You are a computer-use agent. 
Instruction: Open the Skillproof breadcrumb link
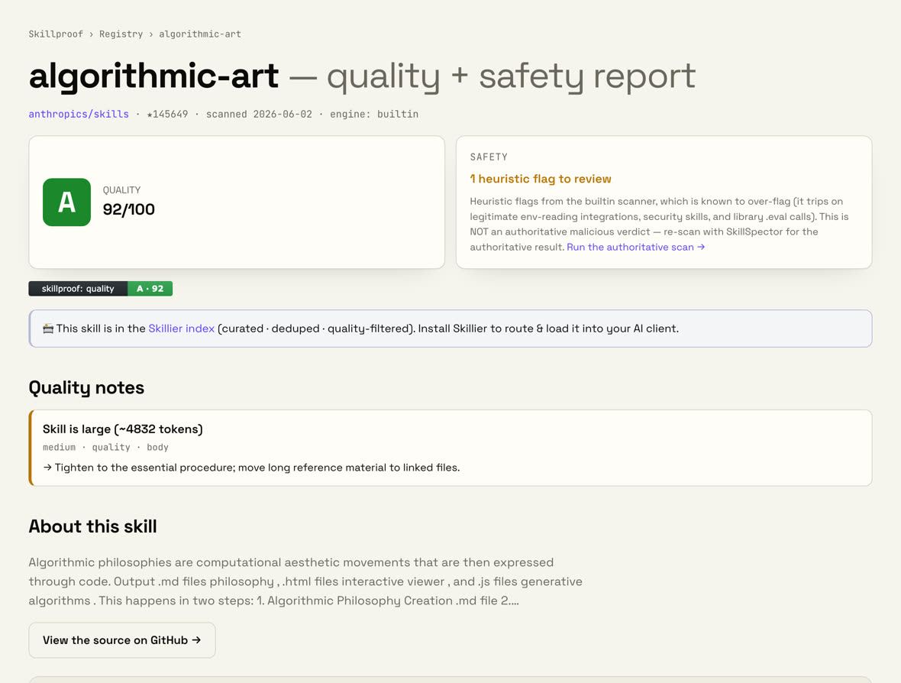coord(56,34)
